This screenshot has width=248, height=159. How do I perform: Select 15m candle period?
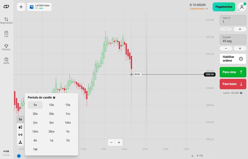tap(35, 131)
